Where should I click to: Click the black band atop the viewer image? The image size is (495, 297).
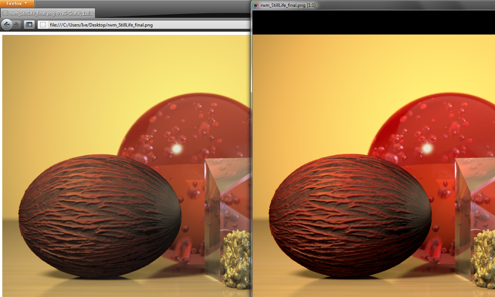click(372, 22)
